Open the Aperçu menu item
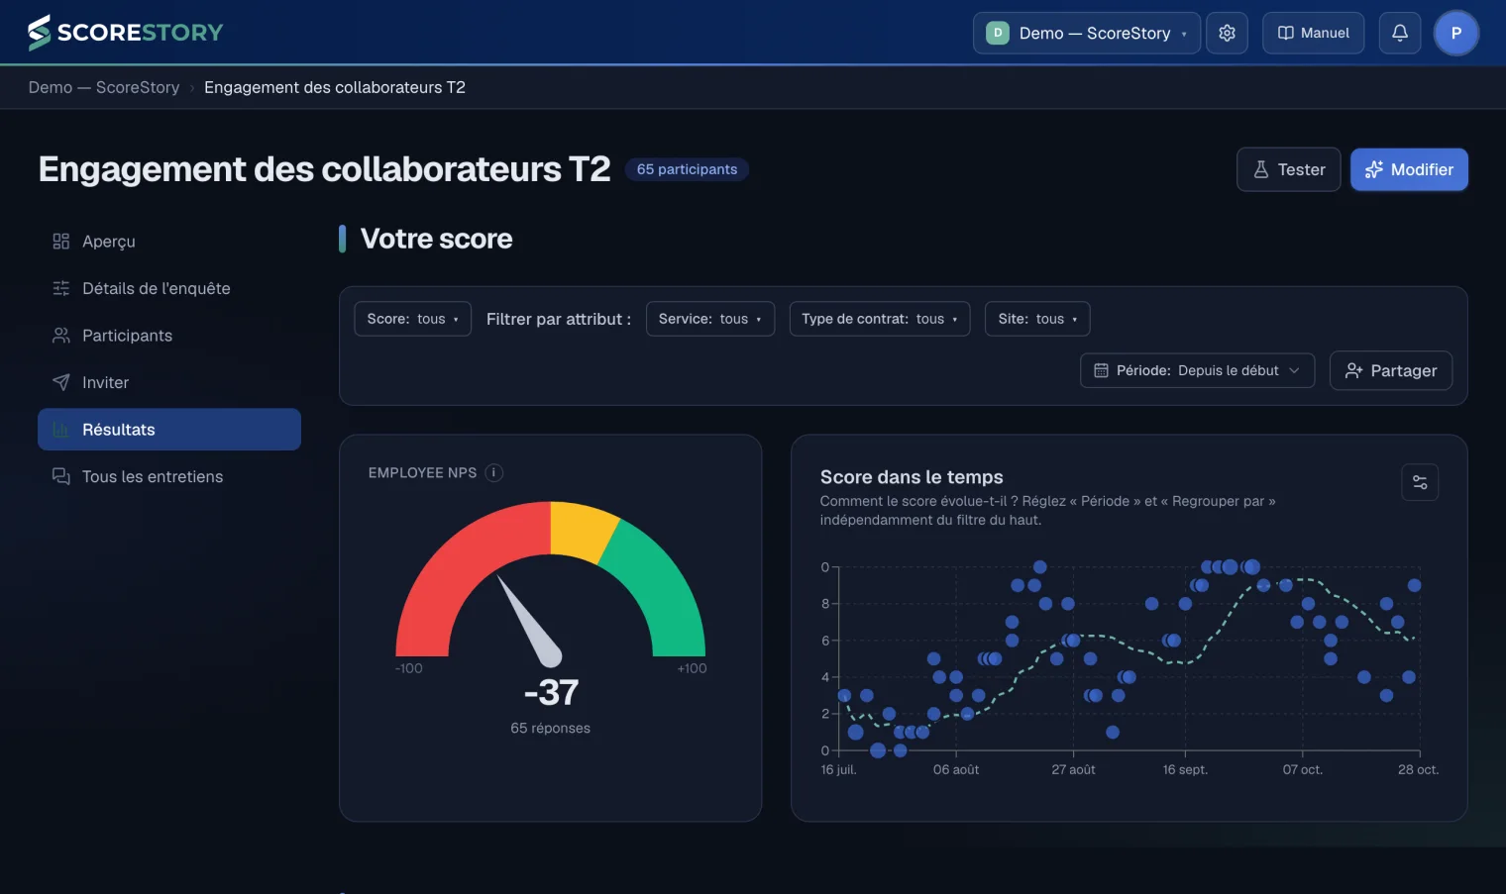The image size is (1506, 894). point(169,242)
